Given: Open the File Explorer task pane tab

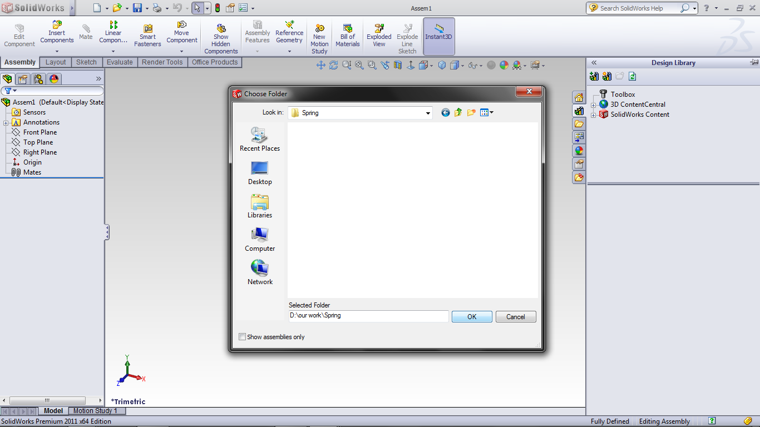Looking at the screenshot, I should pyautogui.click(x=579, y=124).
